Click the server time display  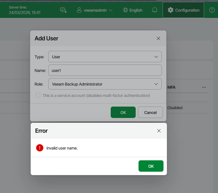(x=25, y=10)
